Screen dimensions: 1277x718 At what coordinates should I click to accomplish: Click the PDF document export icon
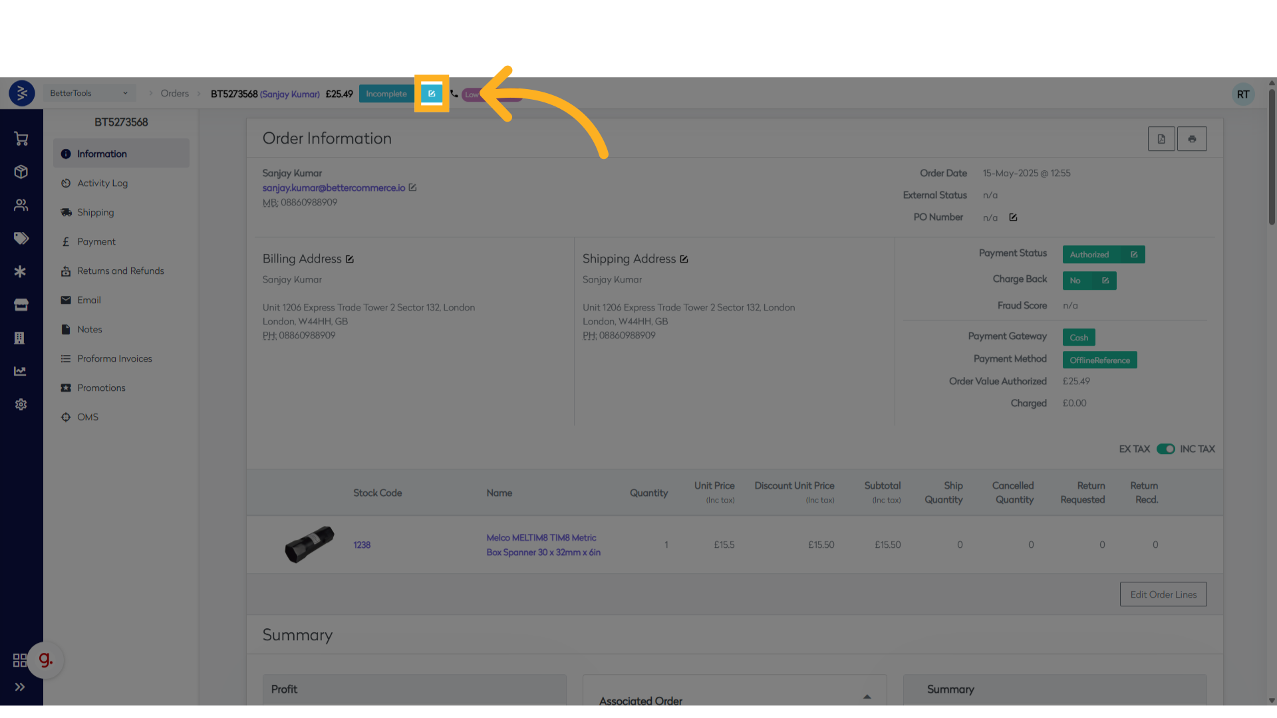[x=1161, y=139]
